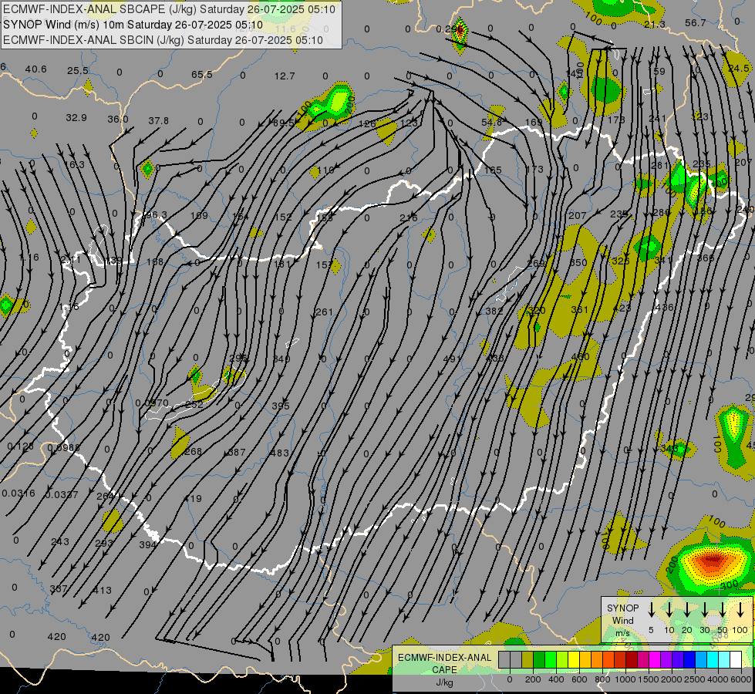The height and width of the screenshot is (694, 755).
Task: Click the map value '207' near Slovak border
Action: click(x=578, y=215)
